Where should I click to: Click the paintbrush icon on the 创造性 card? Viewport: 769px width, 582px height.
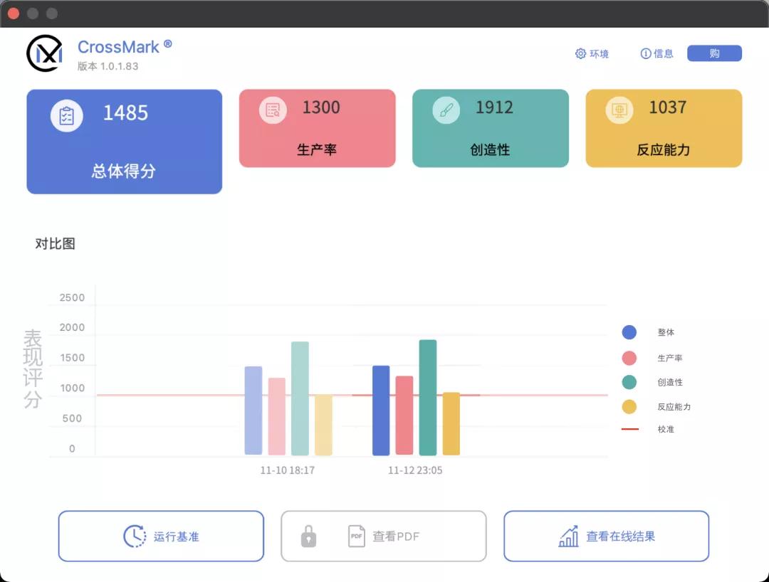pyautogui.click(x=445, y=110)
